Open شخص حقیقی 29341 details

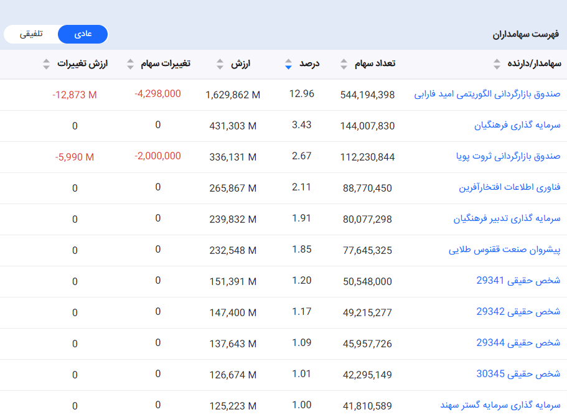(x=518, y=281)
